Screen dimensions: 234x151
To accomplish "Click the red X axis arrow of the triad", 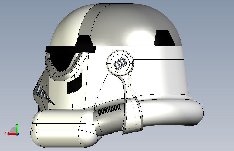I will (12, 134).
